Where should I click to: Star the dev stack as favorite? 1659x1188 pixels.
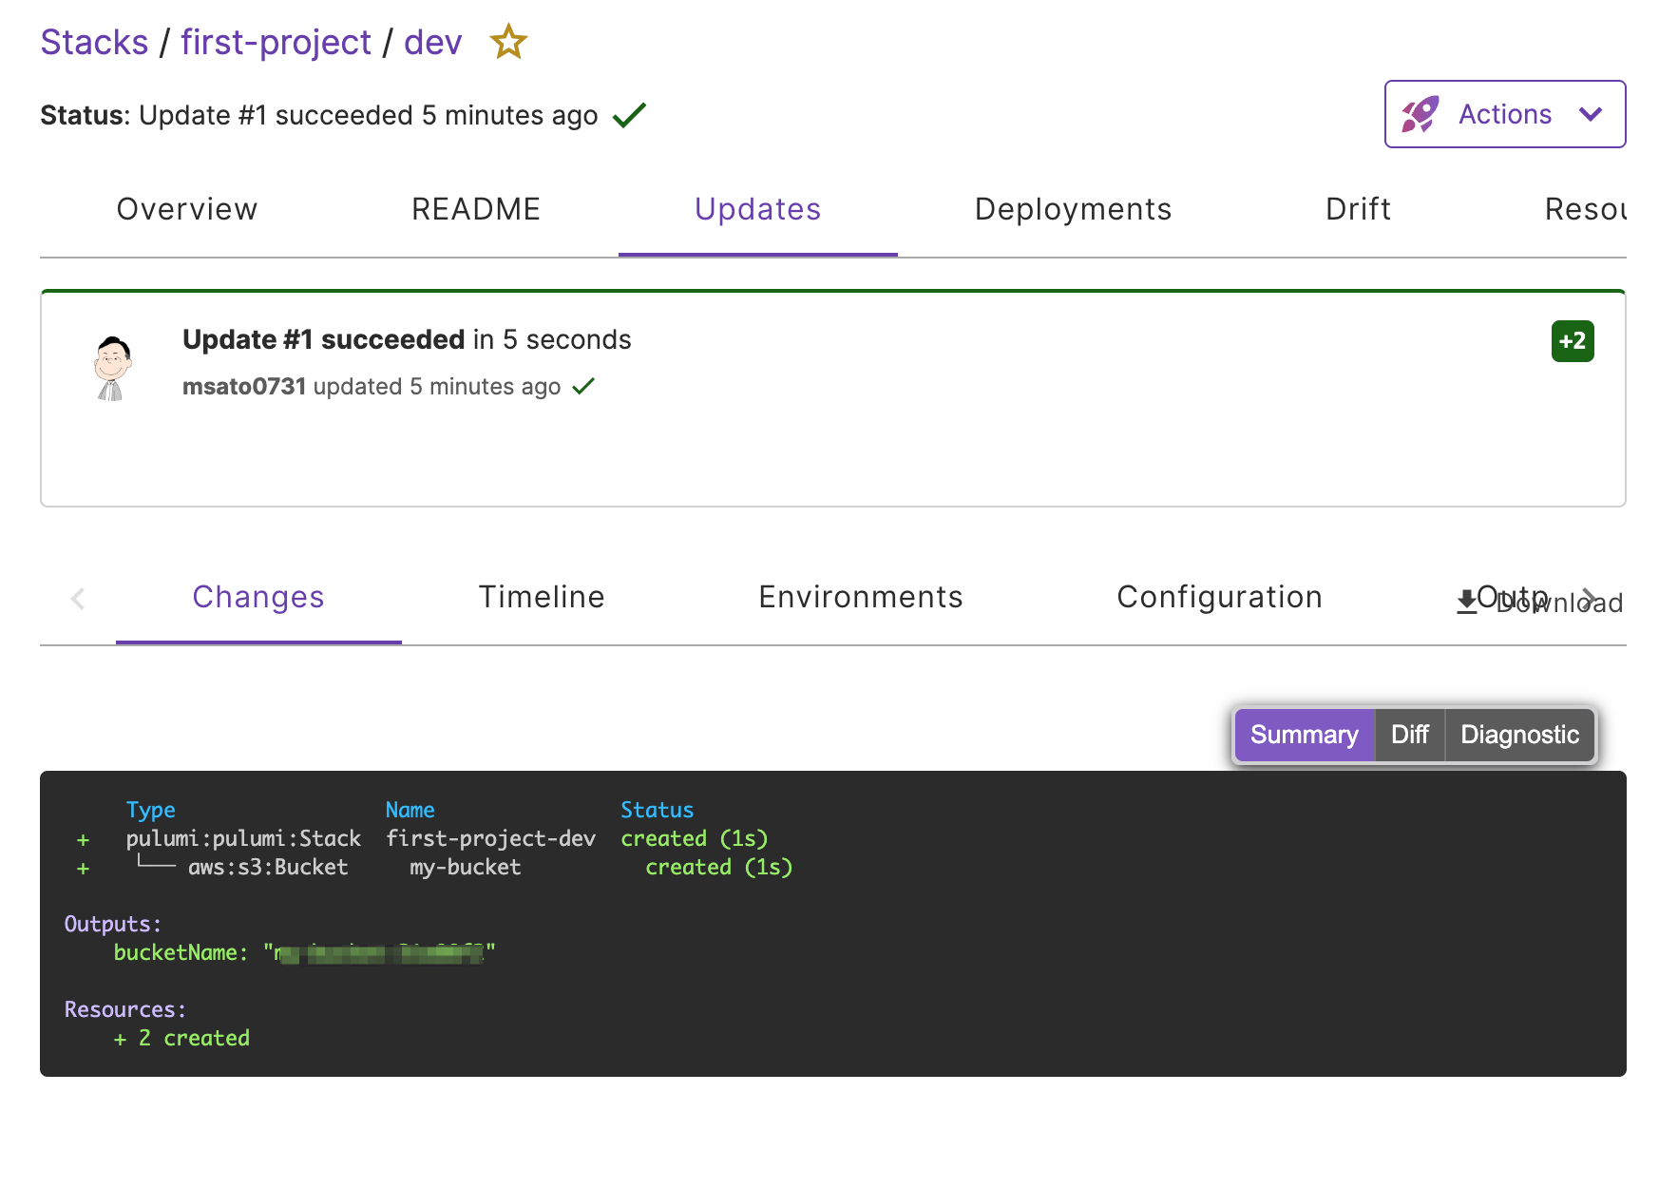pyautogui.click(x=508, y=42)
